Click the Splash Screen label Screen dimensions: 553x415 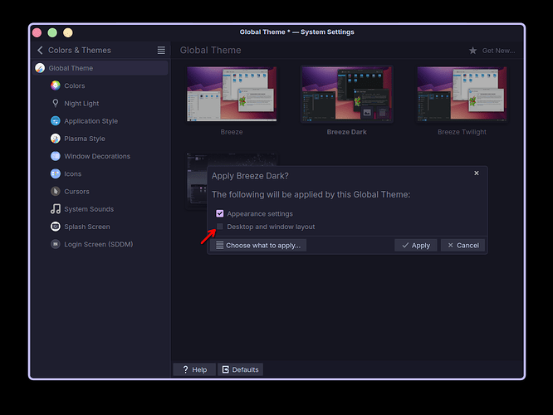tap(87, 227)
